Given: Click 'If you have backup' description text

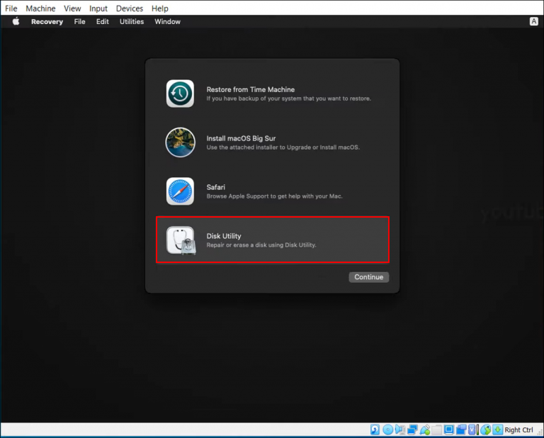Looking at the screenshot, I should coord(289,99).
